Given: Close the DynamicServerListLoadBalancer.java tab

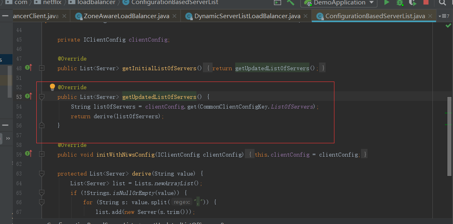Looking at the screenshot, I should pyautogui.click(x=305, y=17).
